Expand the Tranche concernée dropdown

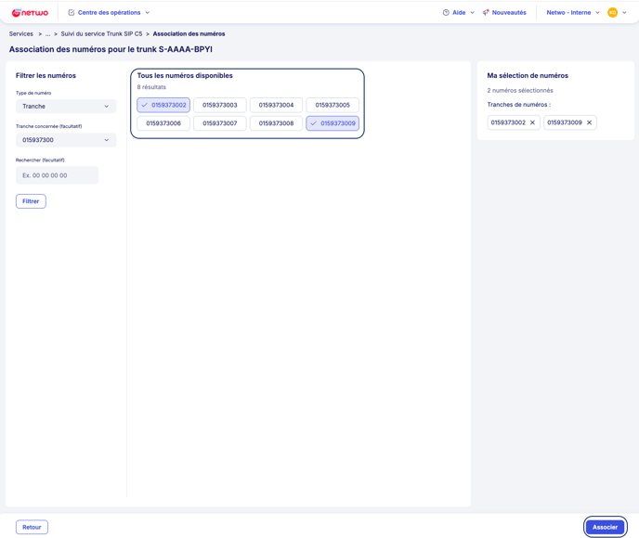pyautogui.click(x=66, y=140)
